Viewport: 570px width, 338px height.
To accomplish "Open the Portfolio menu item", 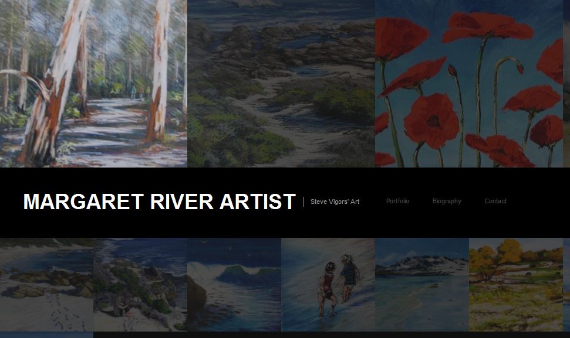I will point(397,202).
